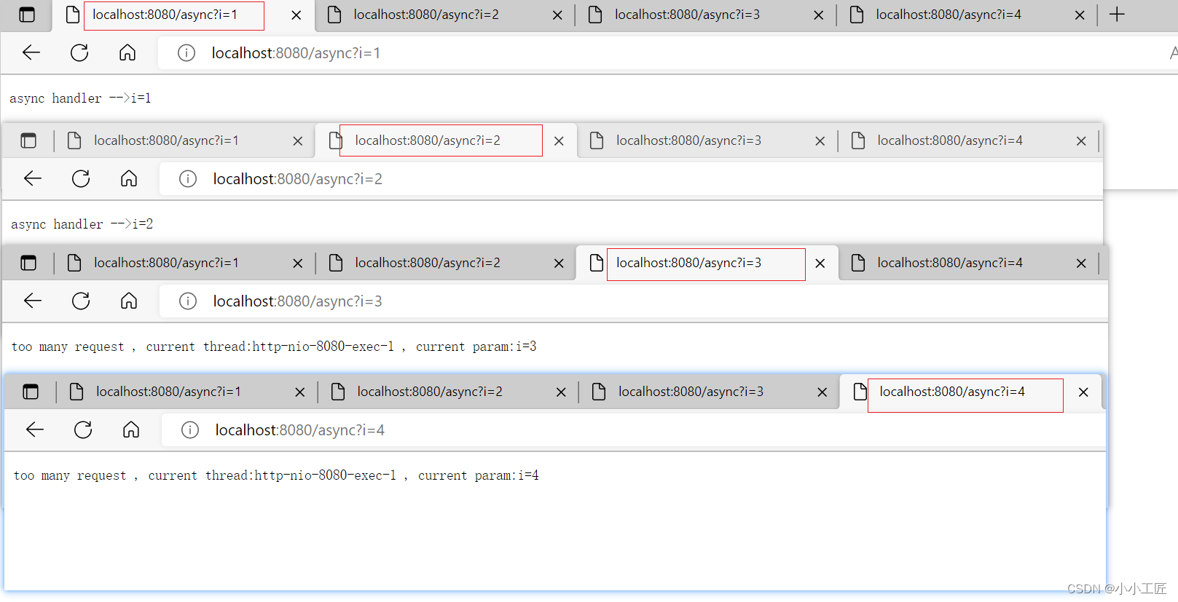This screenshot has width=1178, height=602.
Task: Go back in window addressed async?i=4
Action: [35, 429]
